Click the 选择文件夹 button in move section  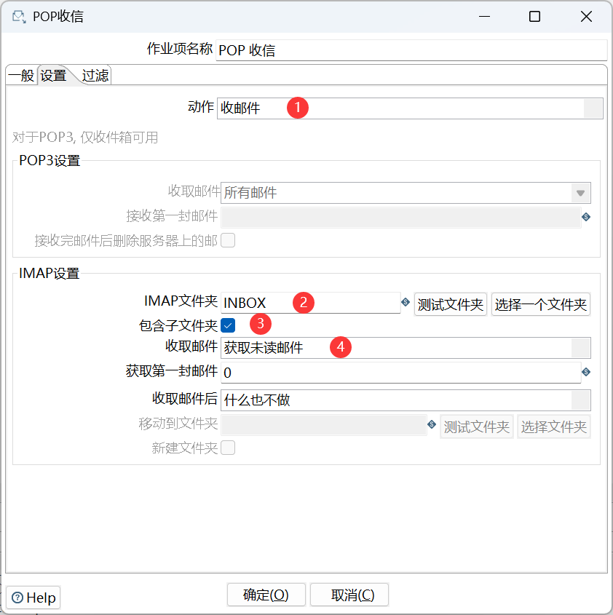coord(554,426)
